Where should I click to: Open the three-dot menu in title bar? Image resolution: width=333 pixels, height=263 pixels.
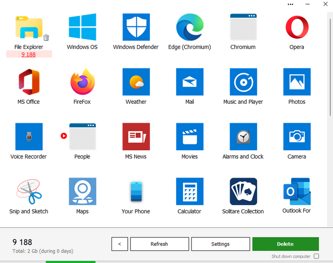pos(291,4)
